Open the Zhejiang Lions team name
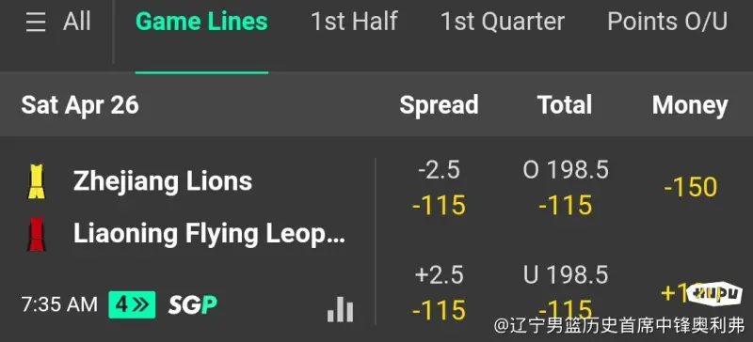This screenshot has height=342, width=753. 163,181
